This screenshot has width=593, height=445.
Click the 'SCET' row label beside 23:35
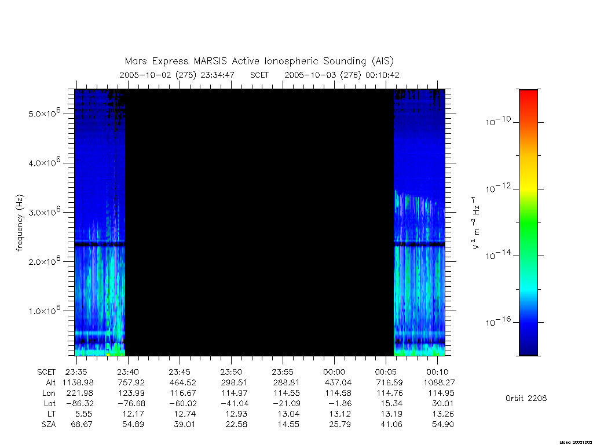[46, 372]
